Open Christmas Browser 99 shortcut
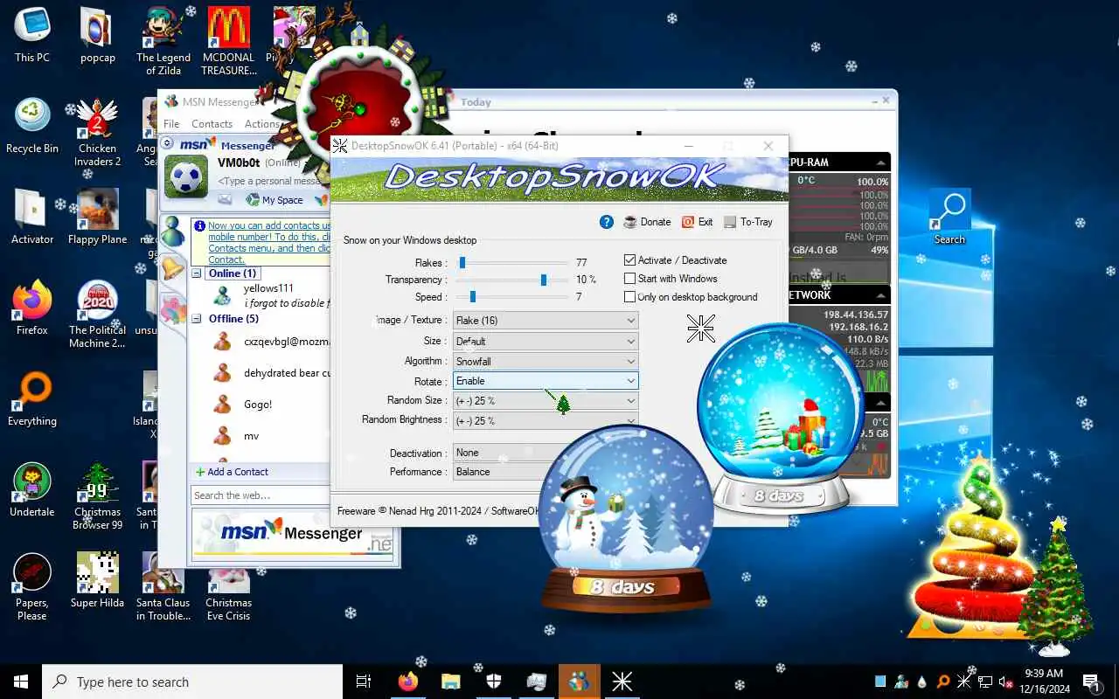This screenshot has height=699, width=1119. (98, 495)
